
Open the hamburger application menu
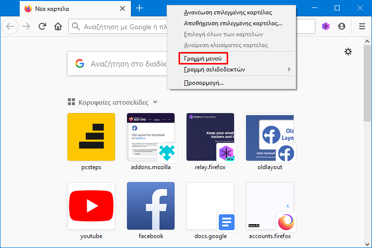[362, 26]
